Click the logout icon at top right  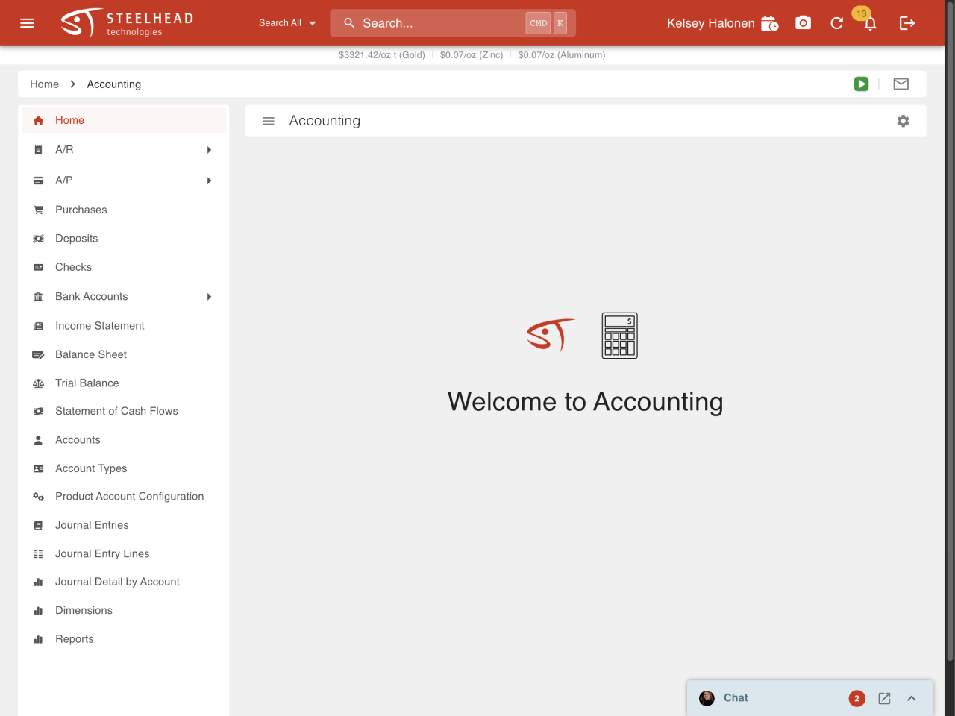[907, 23]
